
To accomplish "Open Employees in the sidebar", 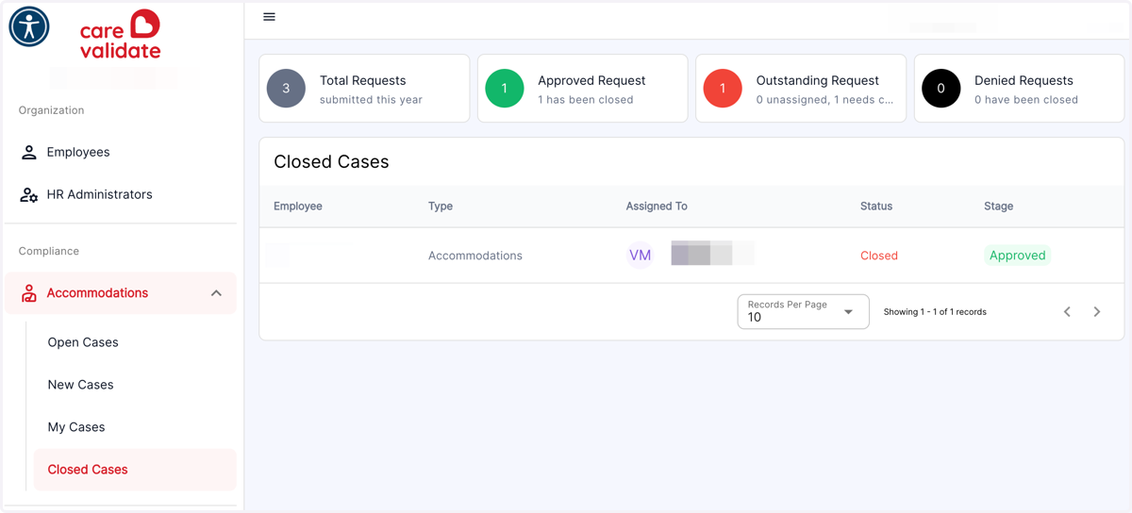I will tap(121, 152).
